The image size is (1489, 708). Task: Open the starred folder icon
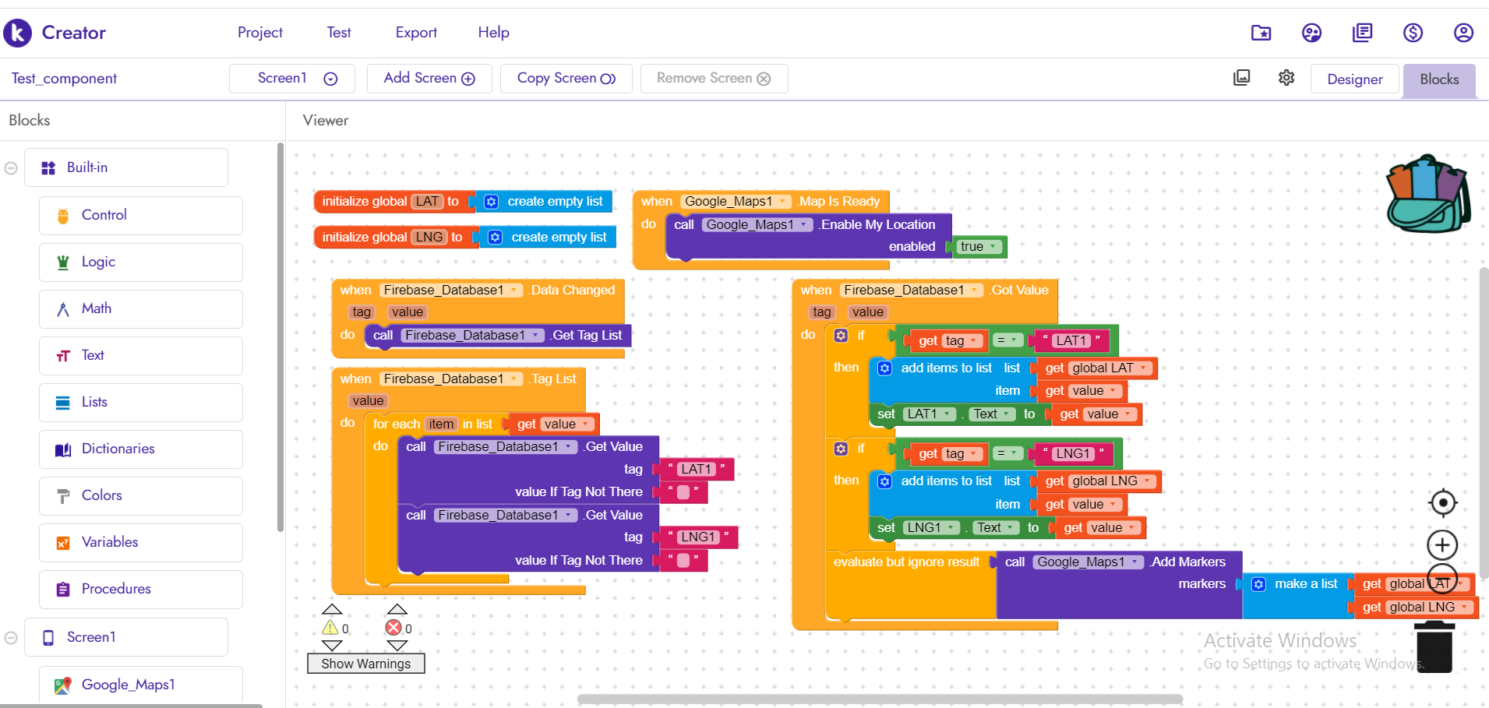tap(1261, 33)
